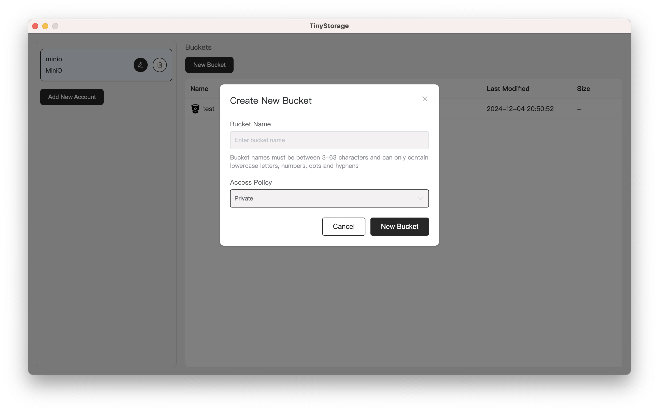Click the Size column header
The height and width of the screenshot is (412, 659).
coord(583,89)
